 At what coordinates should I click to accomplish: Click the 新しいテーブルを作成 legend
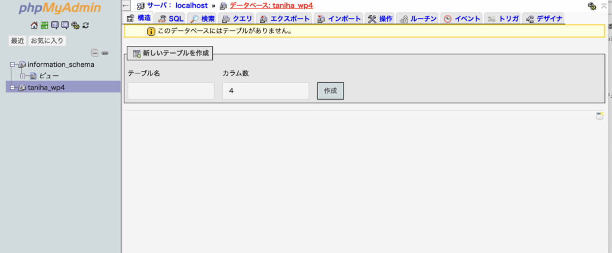tap(170, 54)
